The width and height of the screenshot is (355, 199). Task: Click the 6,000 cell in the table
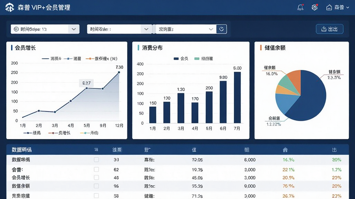pos(250,160)
